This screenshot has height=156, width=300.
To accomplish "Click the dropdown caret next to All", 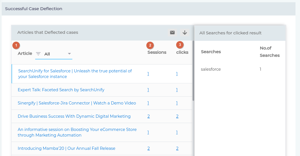I will 69,54.
